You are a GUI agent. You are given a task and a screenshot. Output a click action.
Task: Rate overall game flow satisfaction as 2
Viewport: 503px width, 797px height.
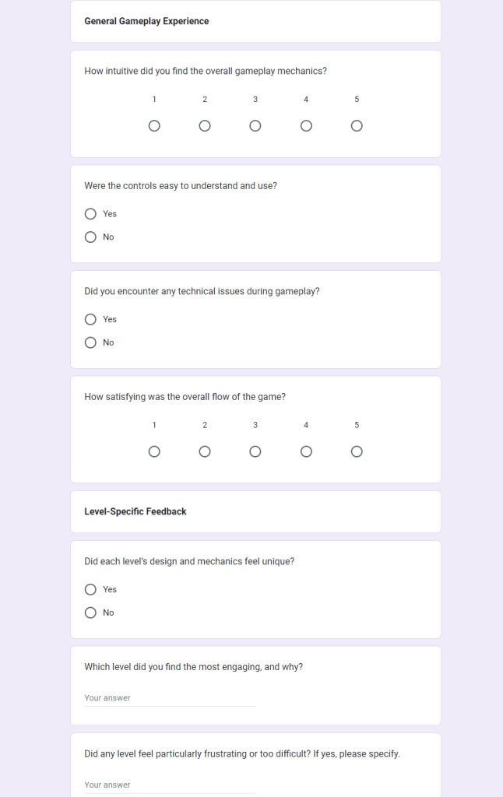pyautogui.click(x=205, y=451)
